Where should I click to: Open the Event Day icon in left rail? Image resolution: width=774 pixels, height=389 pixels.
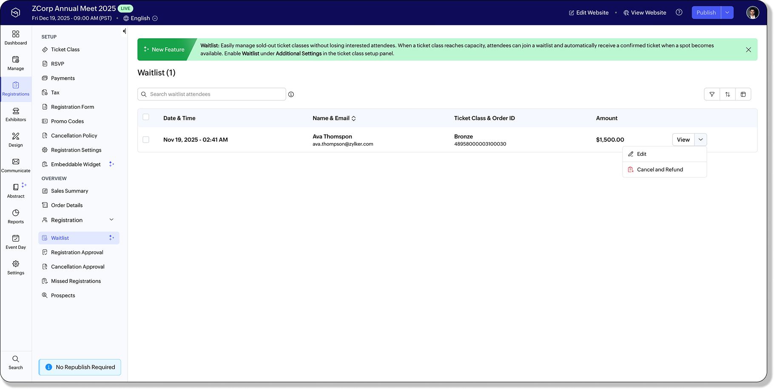coord(16,242)
